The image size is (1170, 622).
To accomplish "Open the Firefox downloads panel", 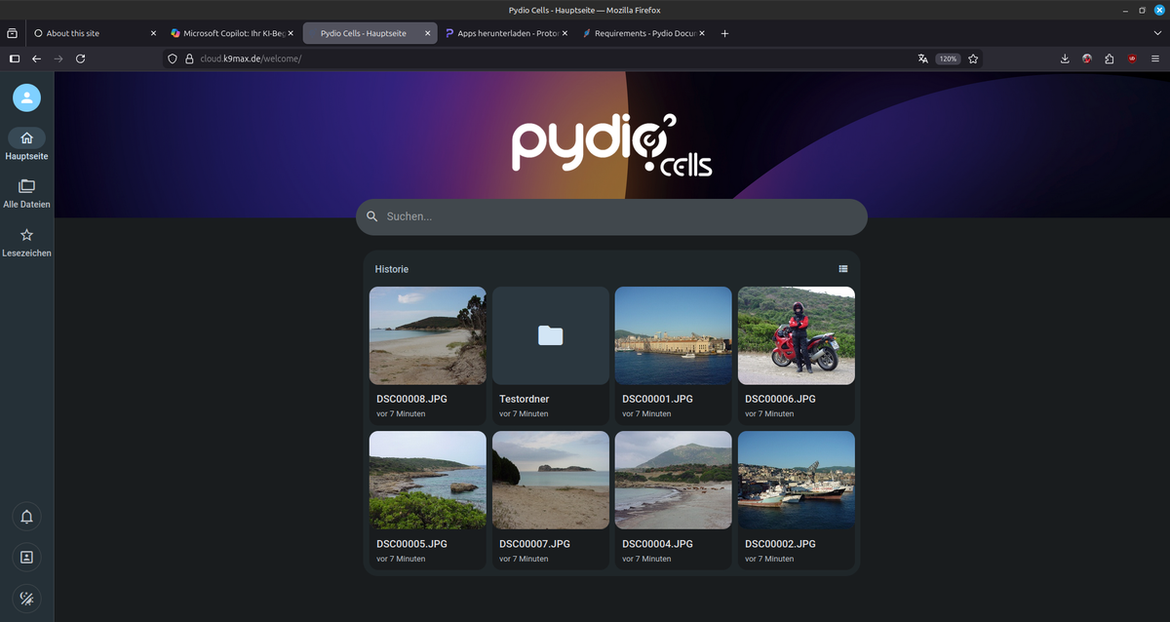I will tap(1065, 58).
